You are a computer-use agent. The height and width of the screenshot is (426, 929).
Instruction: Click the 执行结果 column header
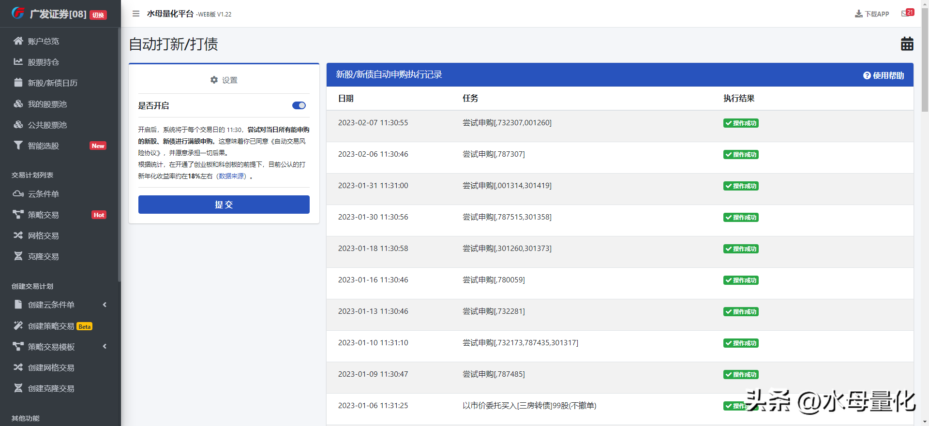tap(739, 98)
